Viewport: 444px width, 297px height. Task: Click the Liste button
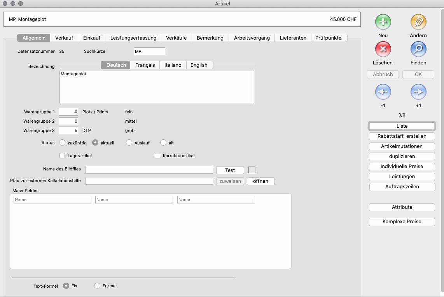click(402, 126)
